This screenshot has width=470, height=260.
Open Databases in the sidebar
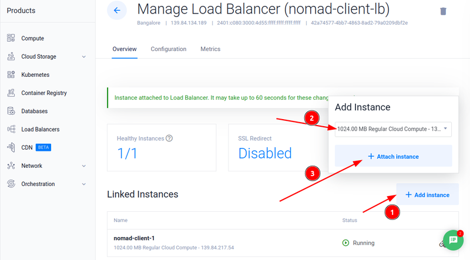pyautogui.click(x=35, y=111)
